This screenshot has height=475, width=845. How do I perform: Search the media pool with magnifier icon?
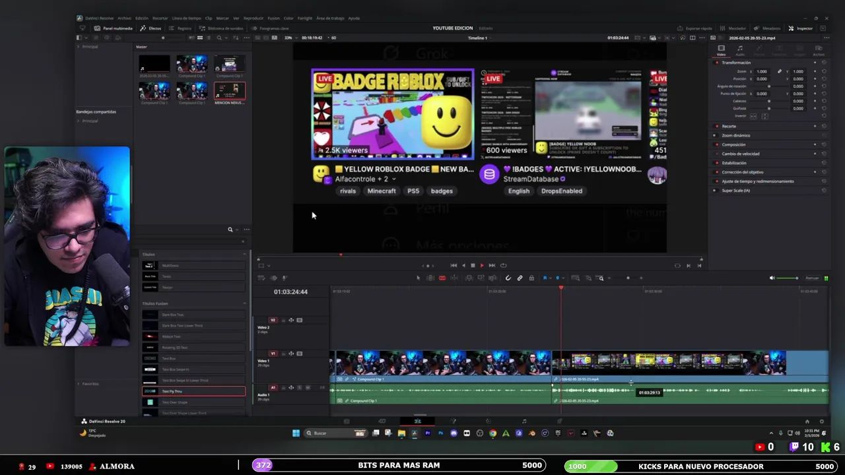219,38
